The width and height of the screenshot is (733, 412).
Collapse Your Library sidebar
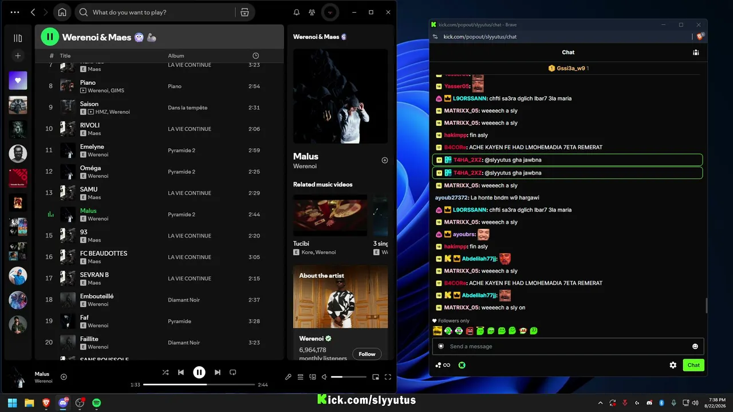[x=18, y=38]
